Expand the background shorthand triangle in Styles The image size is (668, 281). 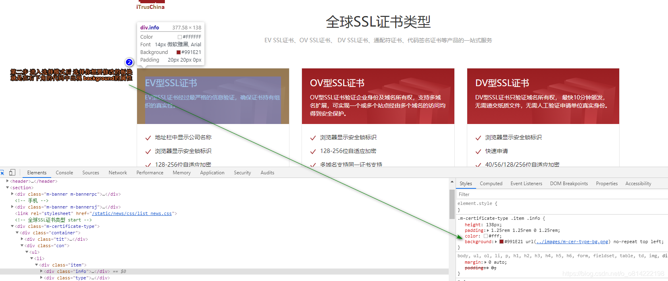[496, 242]
